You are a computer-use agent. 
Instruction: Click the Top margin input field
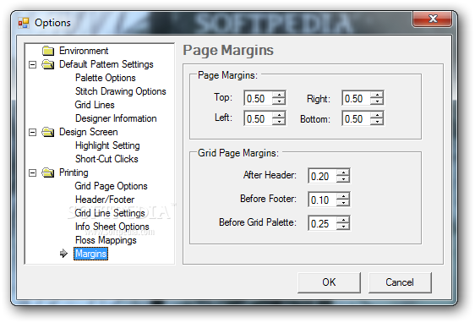pos(259,98)
